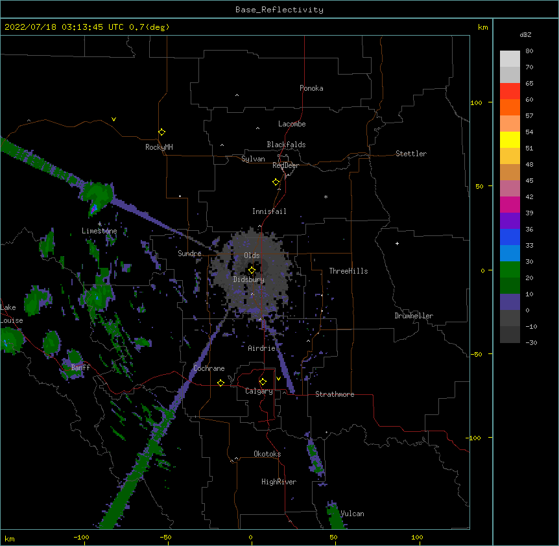Viewport: 559px width, 546px height.
Task: Select the Olds label
Action: click(x=252, y=255)
